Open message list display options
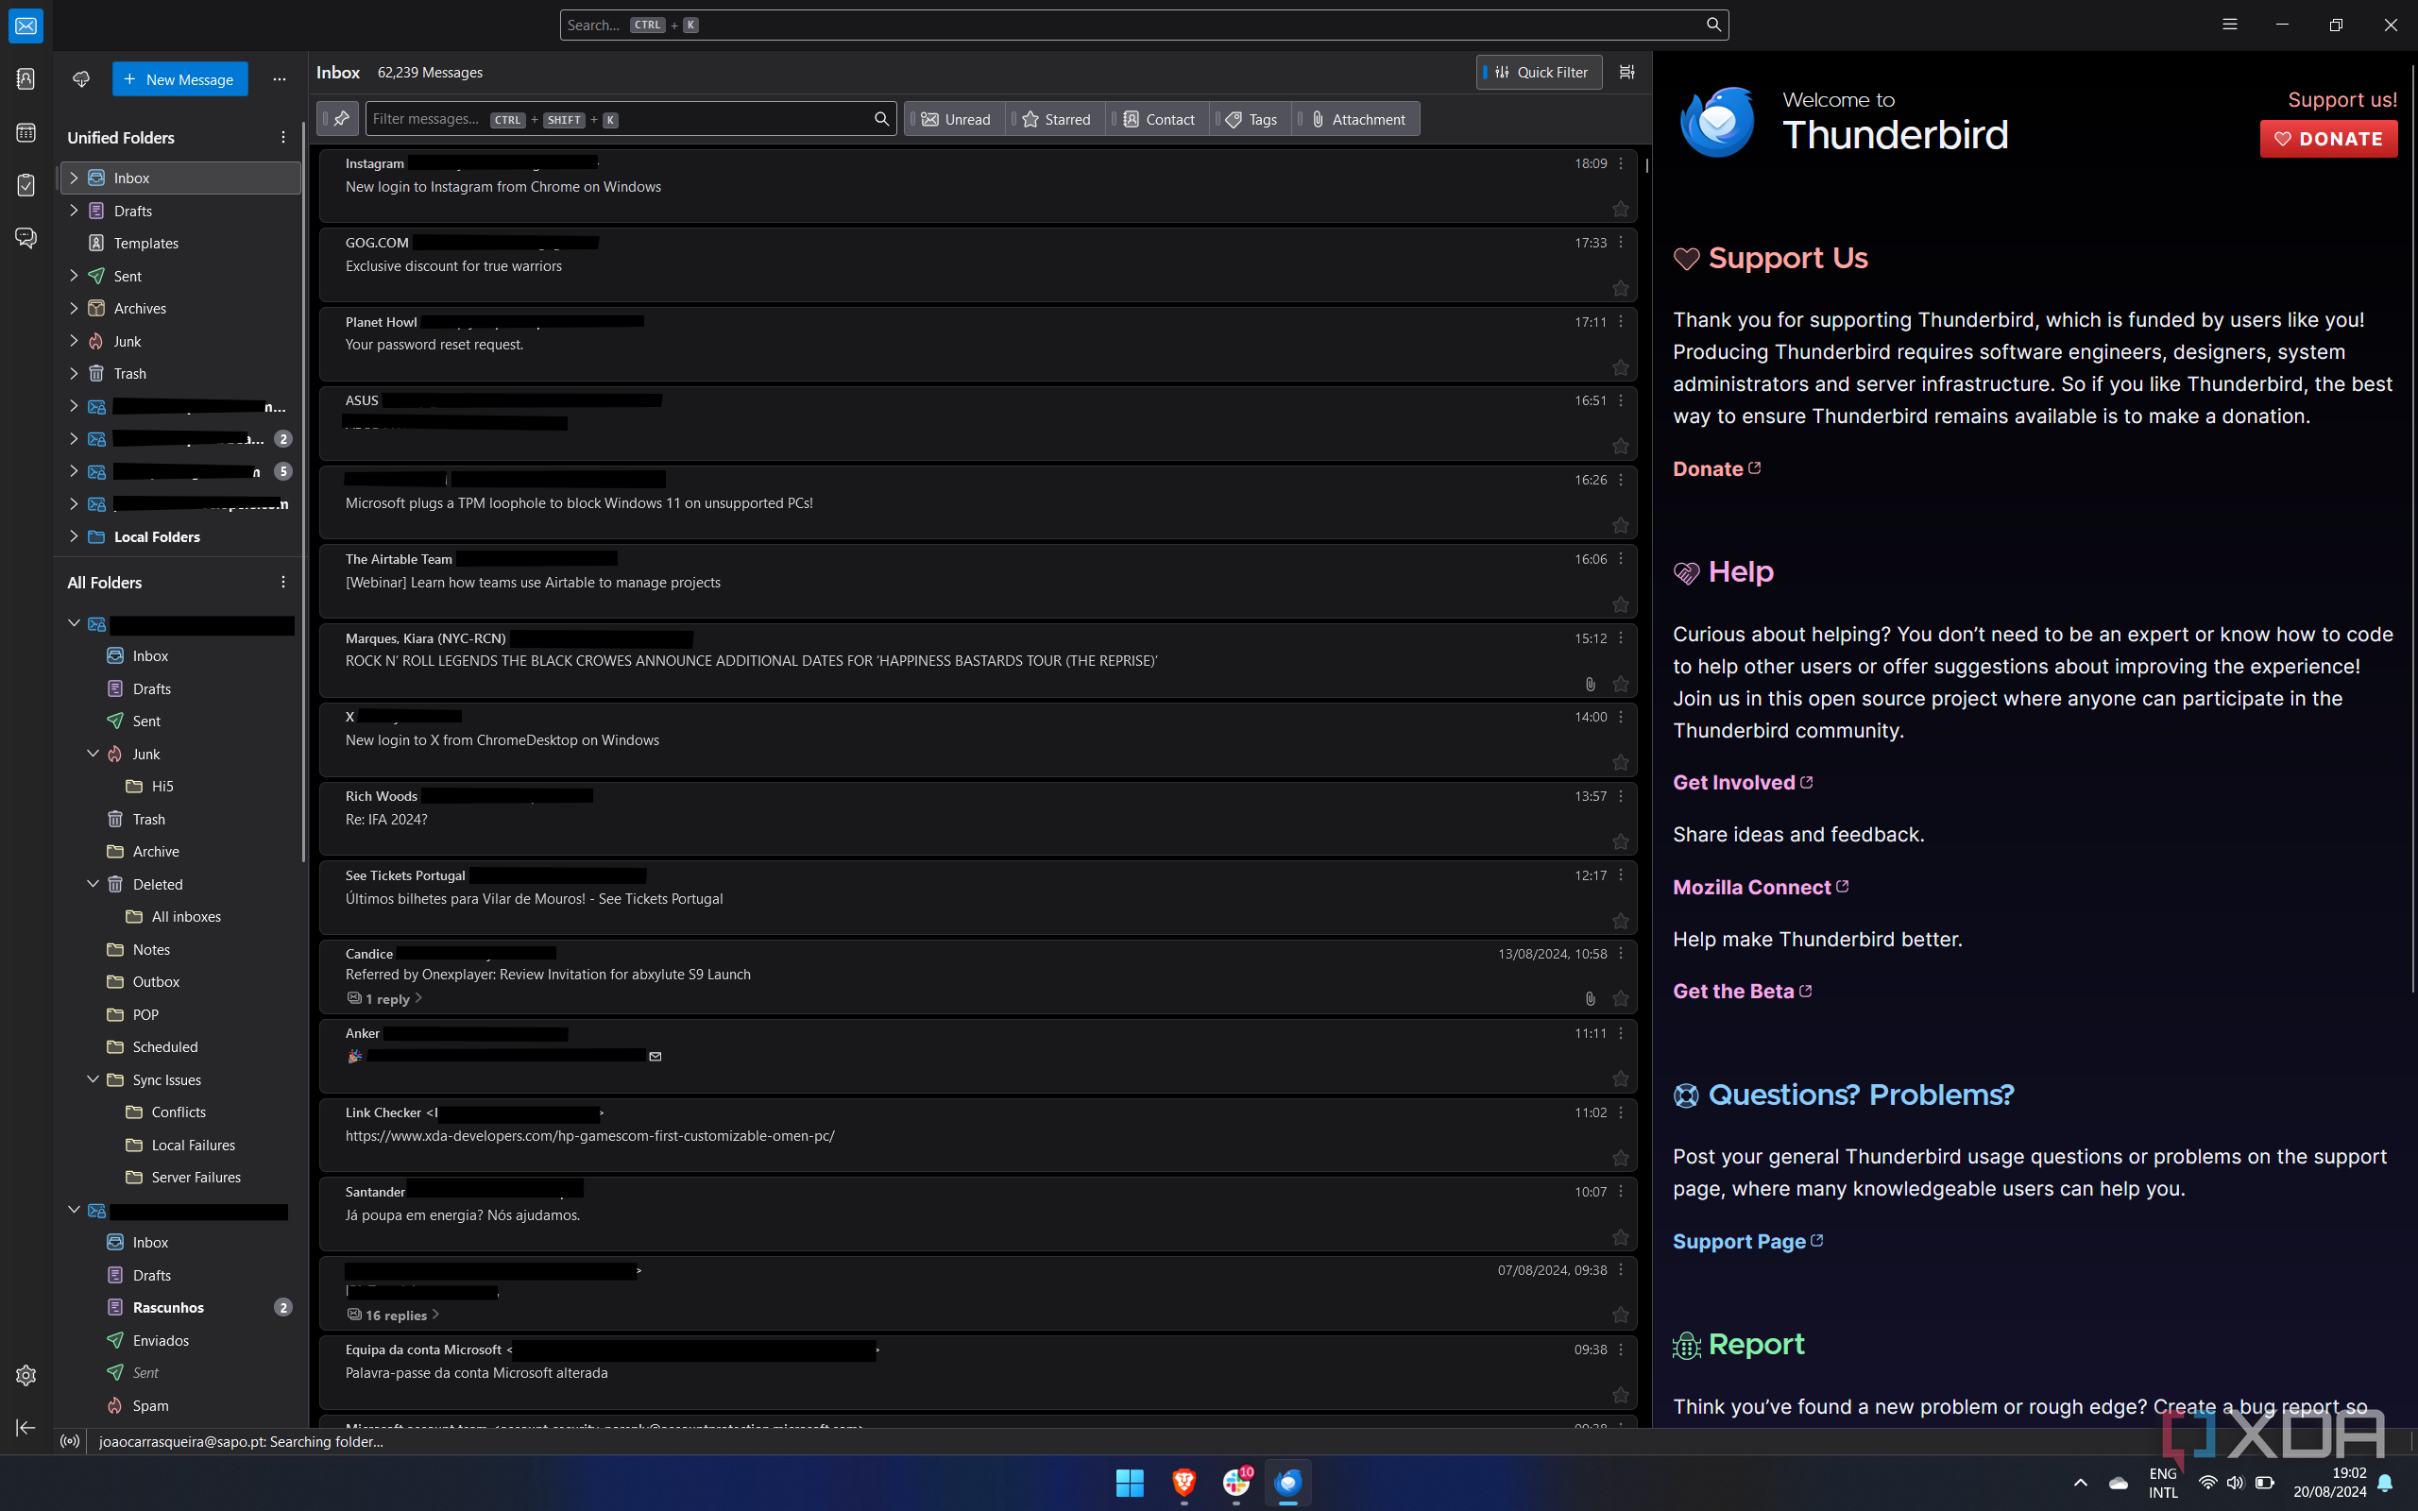2418x1511 pixels. 1626,72
